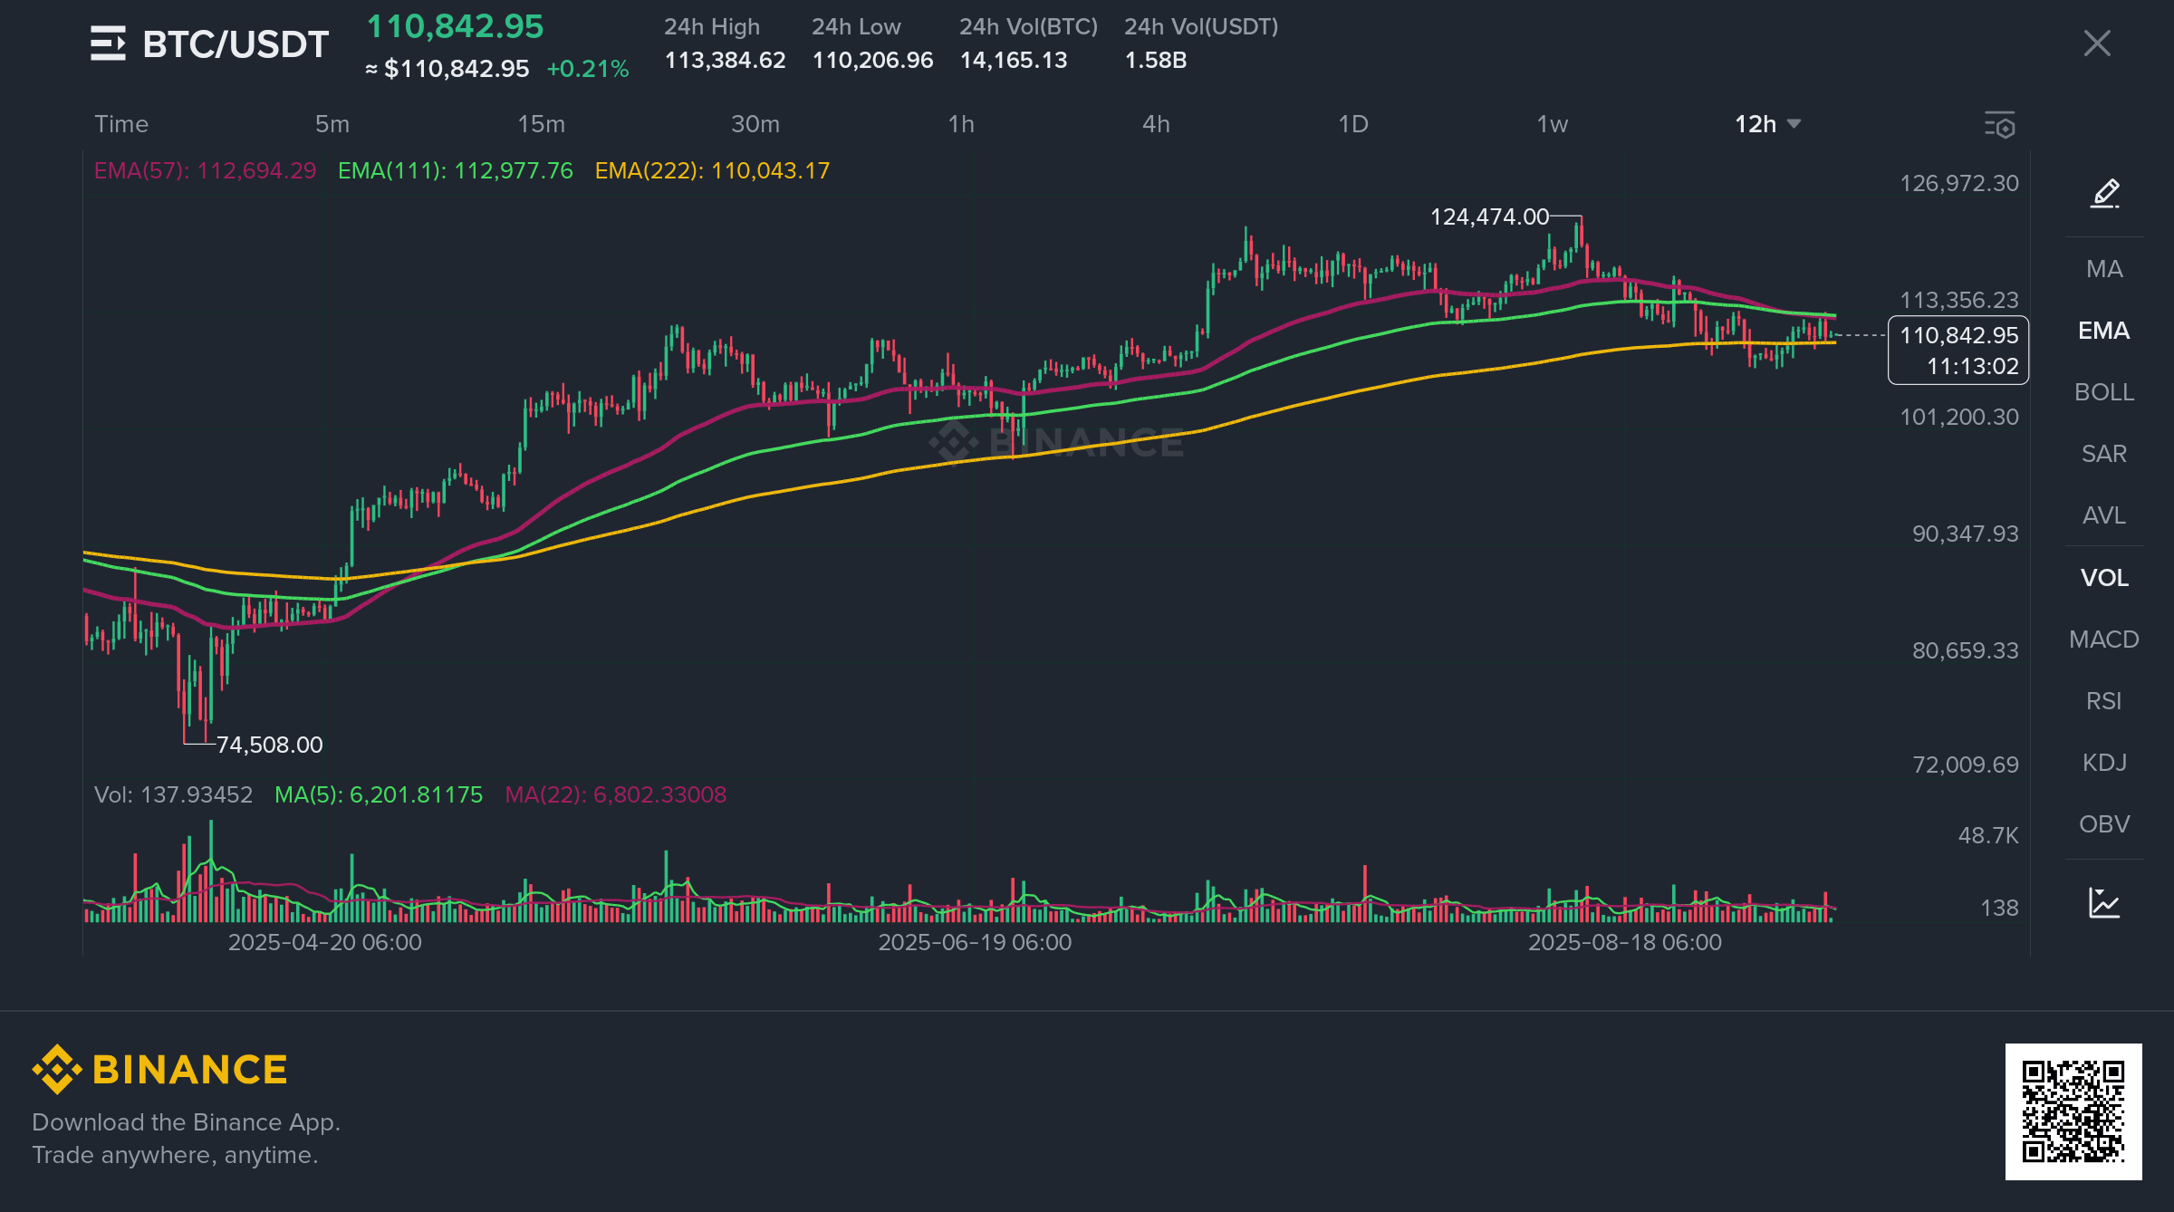
Task: Switch to the 4h timeframe
Action: tap(1156, 124)
